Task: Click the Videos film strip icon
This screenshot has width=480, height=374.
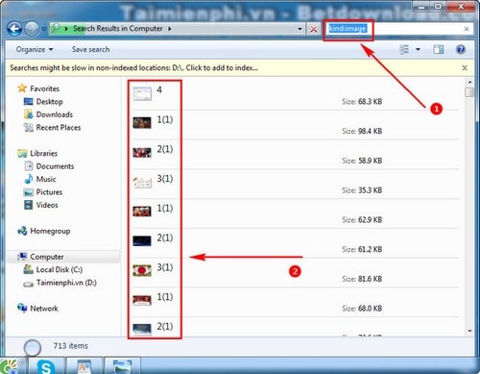Action: coord(28,205)
